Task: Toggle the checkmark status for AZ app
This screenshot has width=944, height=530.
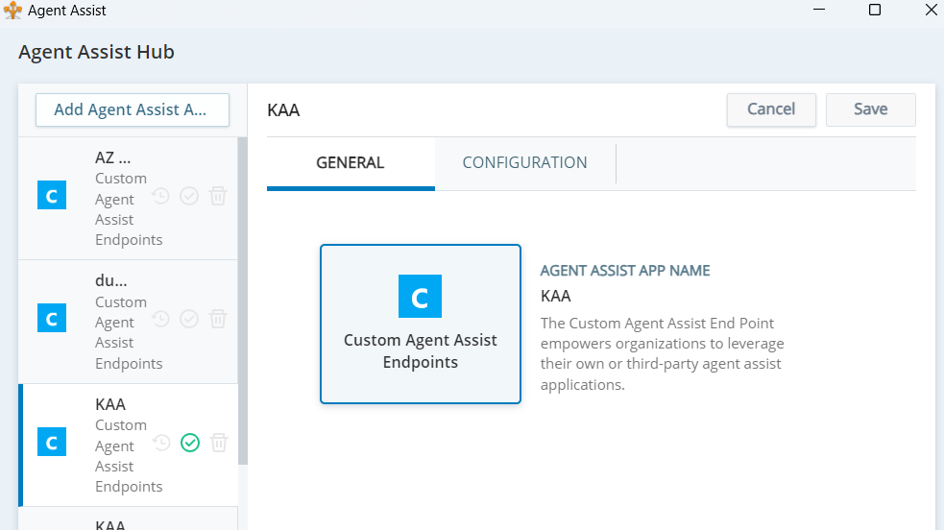Action: point(189,196)
